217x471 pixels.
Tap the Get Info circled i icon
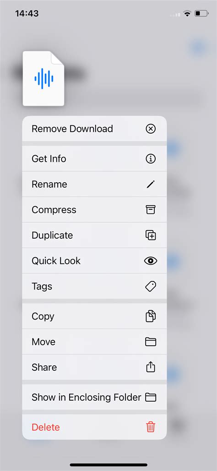click(151, 158)
